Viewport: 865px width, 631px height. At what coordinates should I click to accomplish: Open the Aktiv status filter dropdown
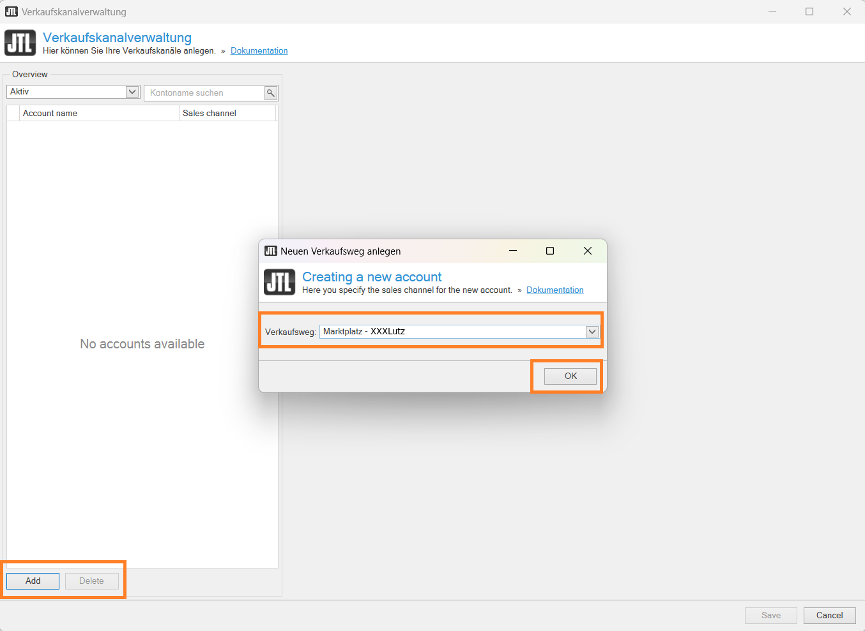coord(132,92)
